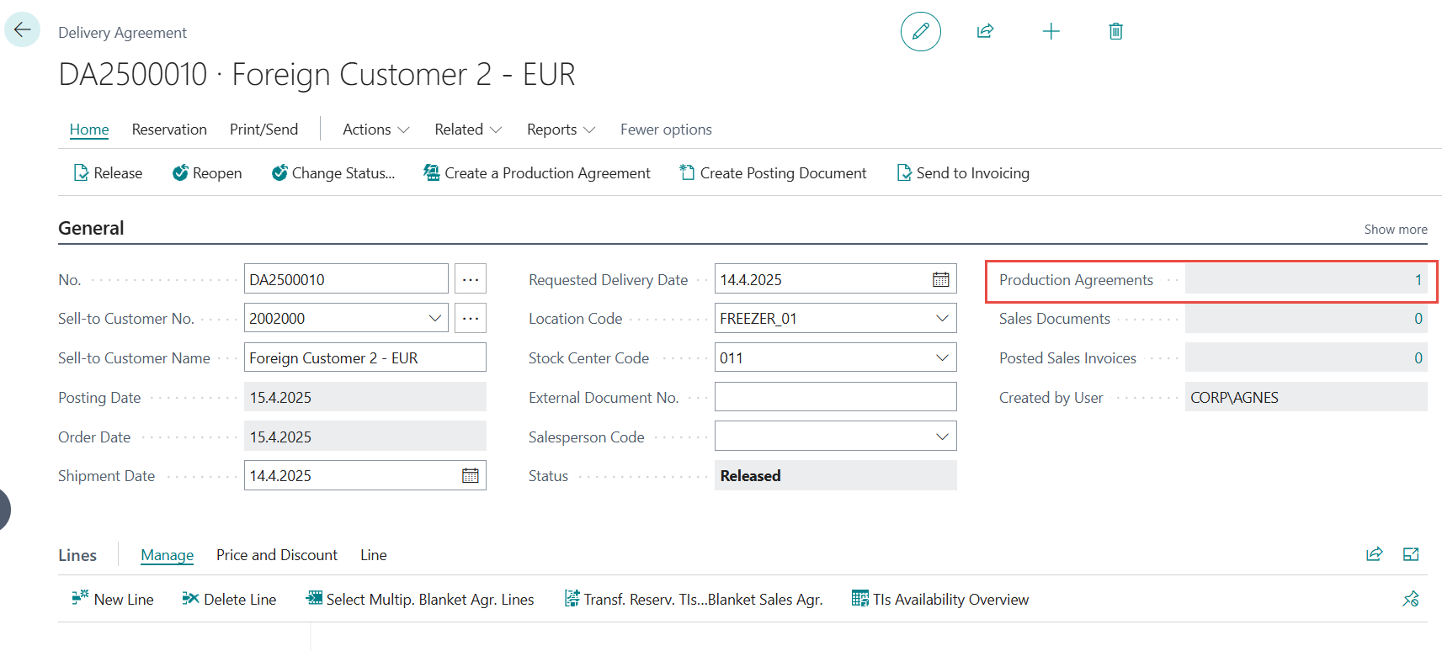Click the pin icon in Lines toolbar
Image resolution: width=1442 pixels, height=651 pixels.
click(x=1411, y=599)
